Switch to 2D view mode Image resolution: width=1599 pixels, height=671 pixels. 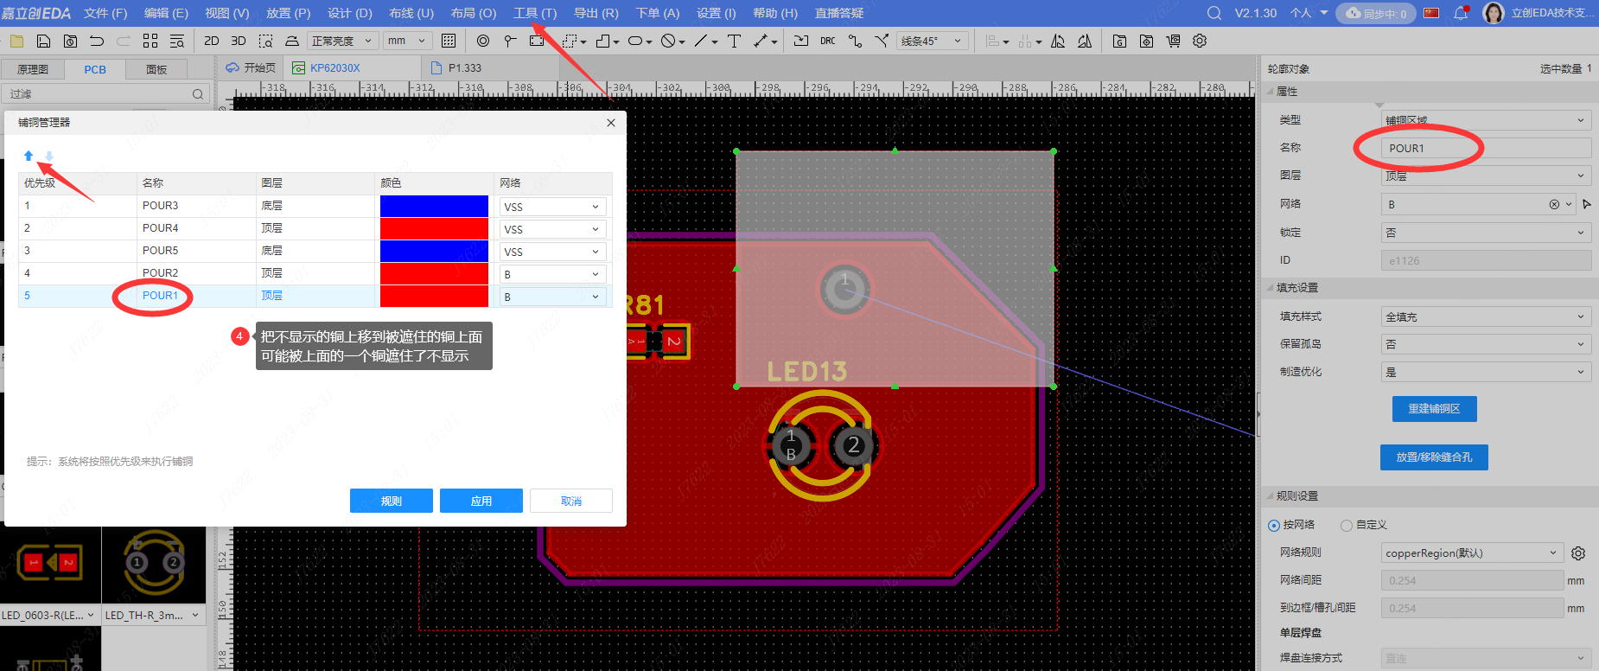(x=211, y=41)
